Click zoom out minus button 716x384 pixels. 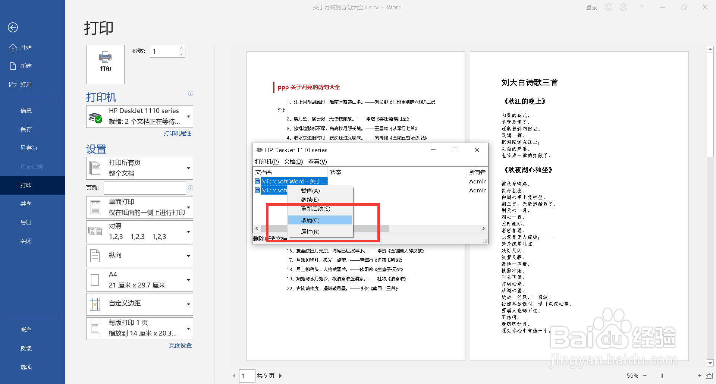(x=645, y=375)
